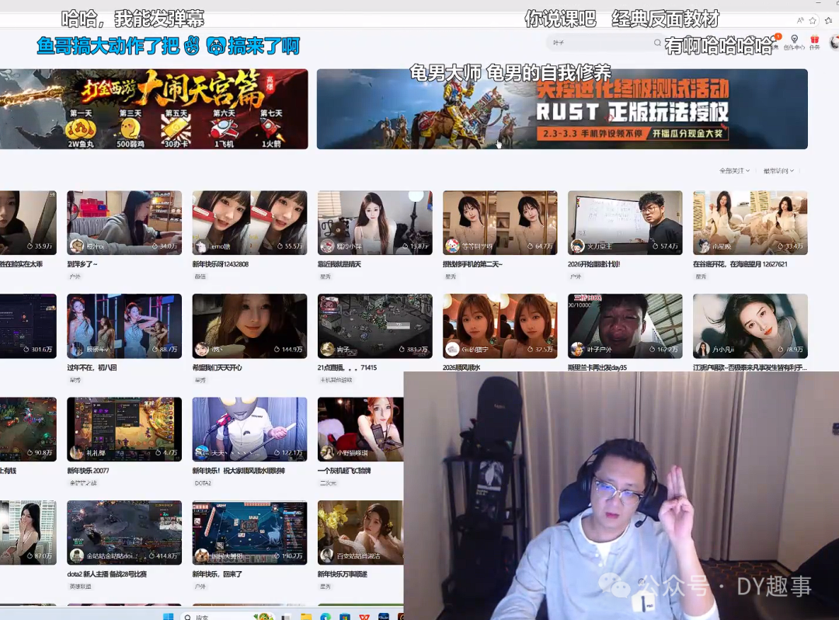Viewport: 839px width, 620px height.
Task: Click the browser favorites star icon
Action: (813, 20)
